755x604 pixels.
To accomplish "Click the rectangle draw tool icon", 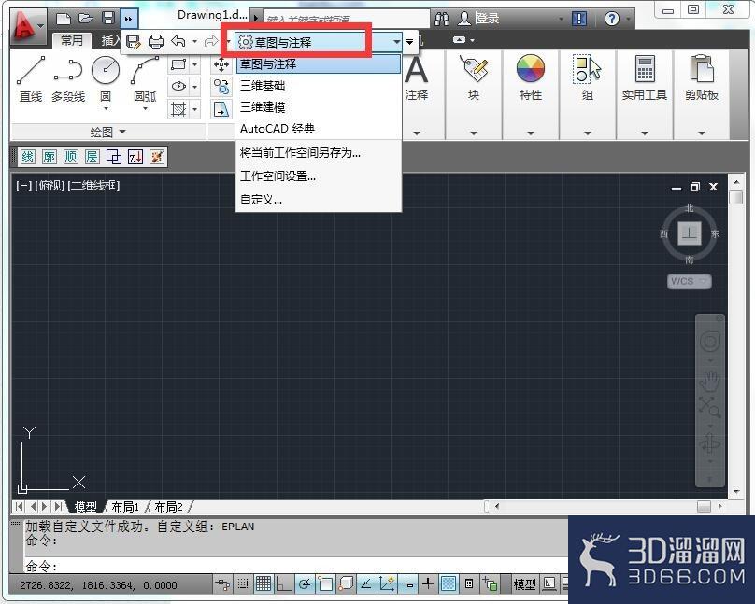I will (x=178, y=64).
